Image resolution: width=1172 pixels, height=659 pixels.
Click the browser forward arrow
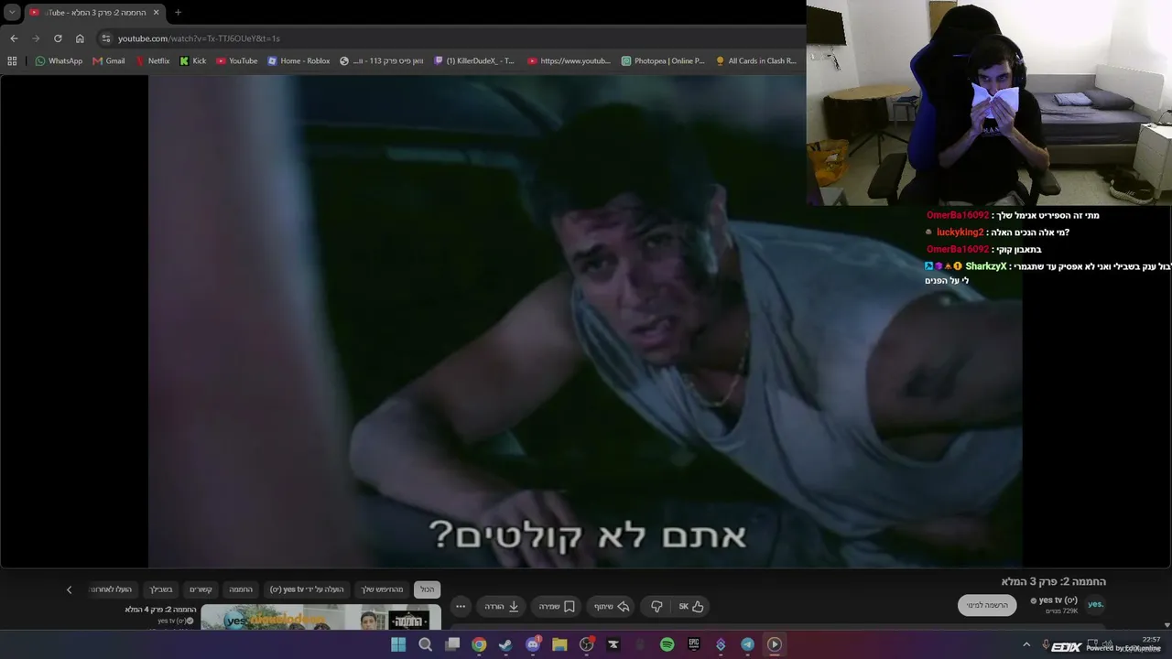36,38
